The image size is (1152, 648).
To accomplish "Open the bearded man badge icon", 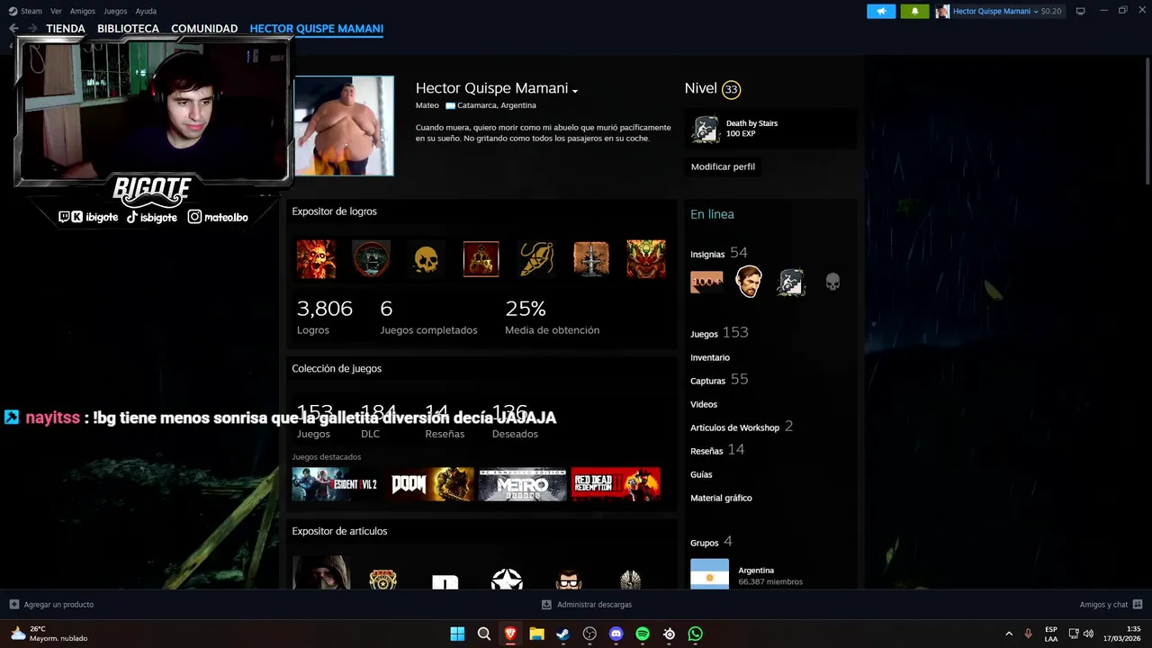I will click(x=749, y=282).
